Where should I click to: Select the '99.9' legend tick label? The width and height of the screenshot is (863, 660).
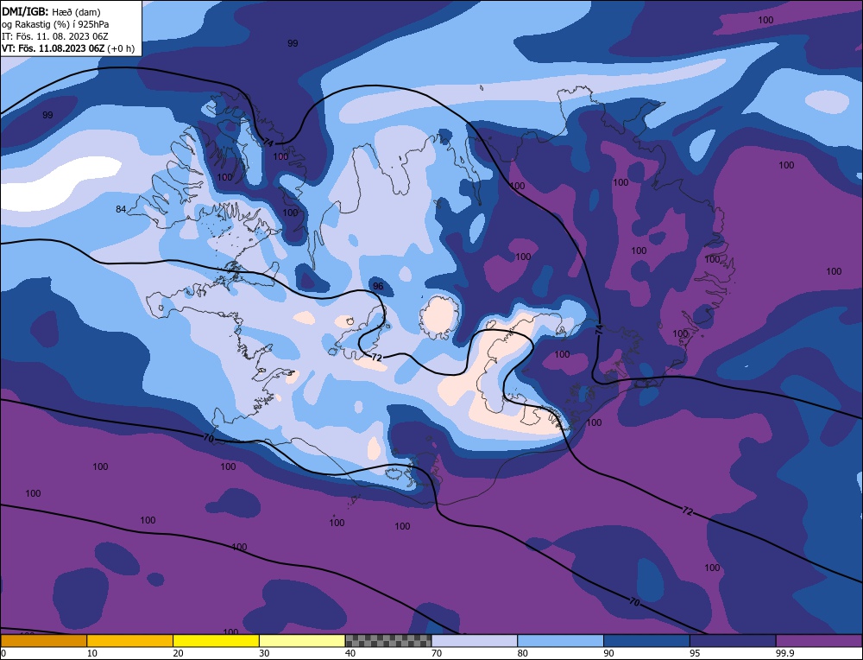point(784,653)
